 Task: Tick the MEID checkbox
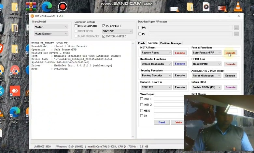[142, 111]
